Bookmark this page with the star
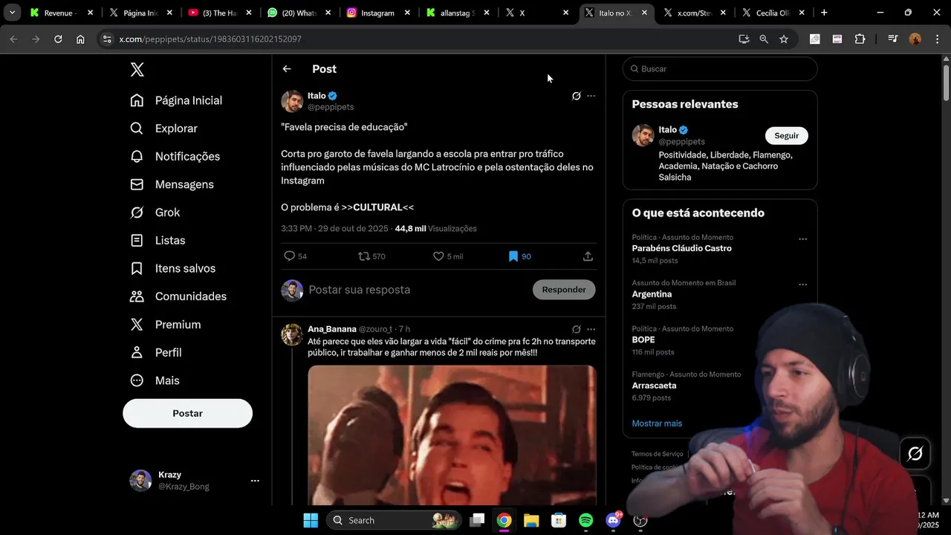Viewport: 951px width, 535px height. coord(784,39)
